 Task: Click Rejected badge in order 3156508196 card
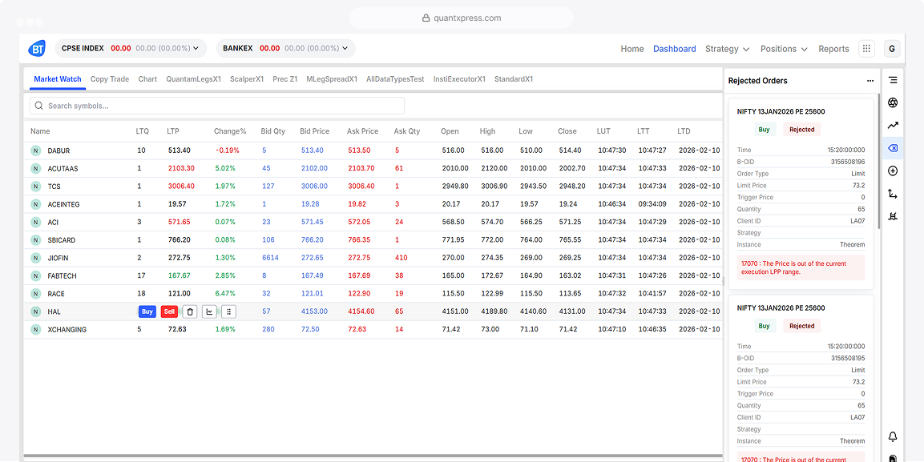(802, 130)
